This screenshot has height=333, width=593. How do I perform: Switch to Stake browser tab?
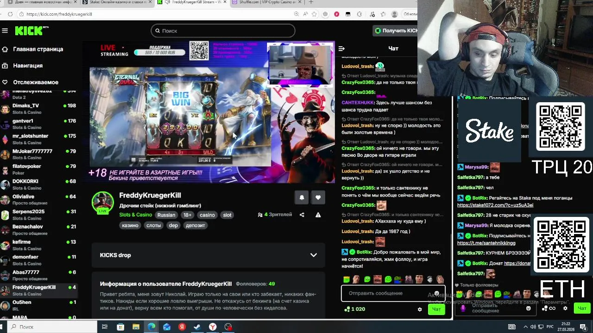[116, 2]
